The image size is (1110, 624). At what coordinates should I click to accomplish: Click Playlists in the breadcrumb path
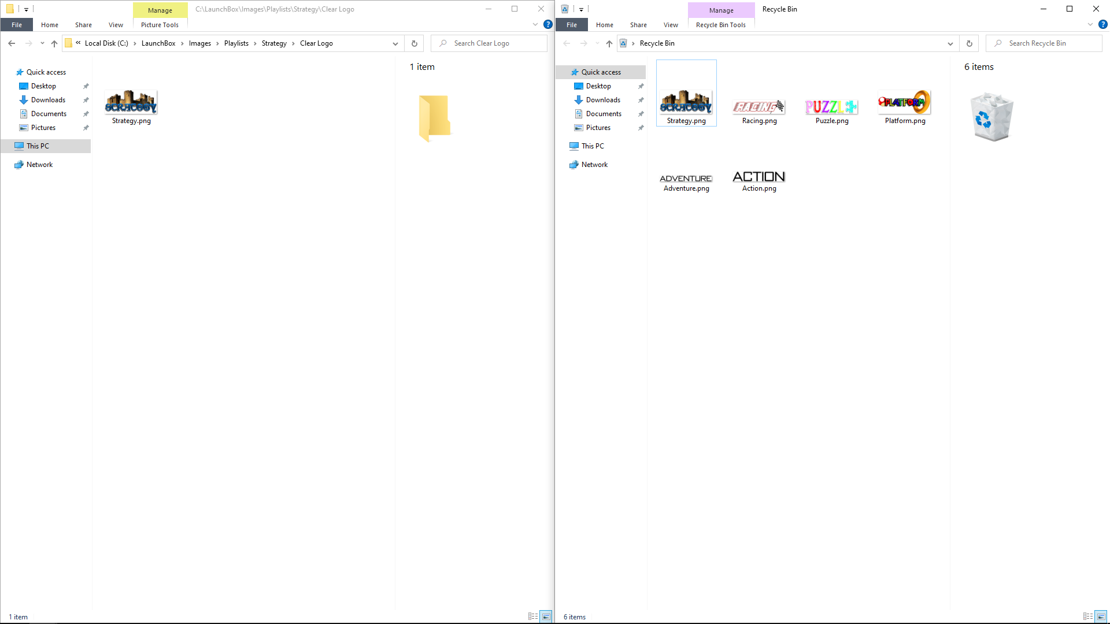[236, 43]
